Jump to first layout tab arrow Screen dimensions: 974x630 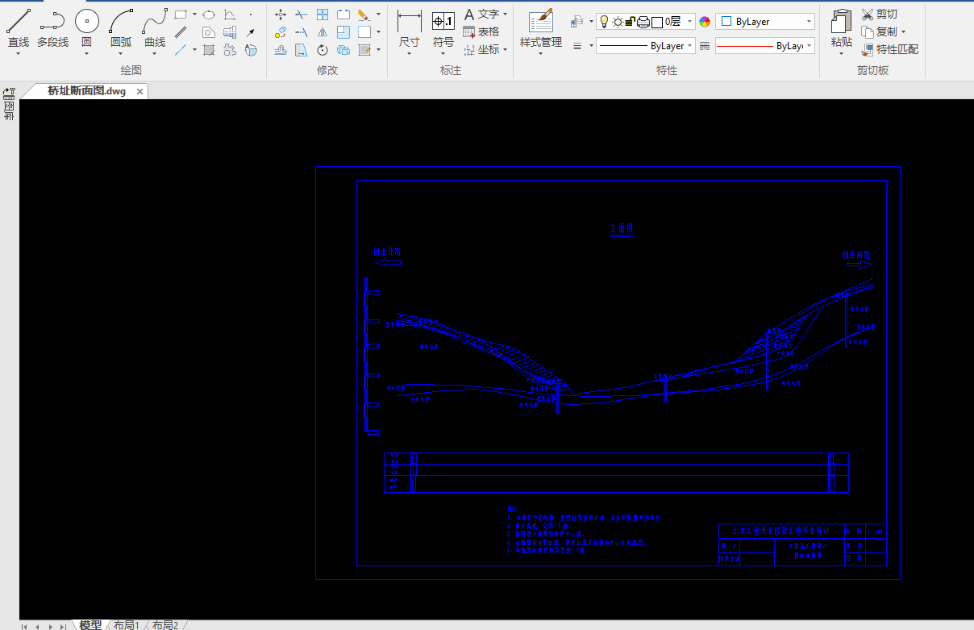click(x=24, y=626)
